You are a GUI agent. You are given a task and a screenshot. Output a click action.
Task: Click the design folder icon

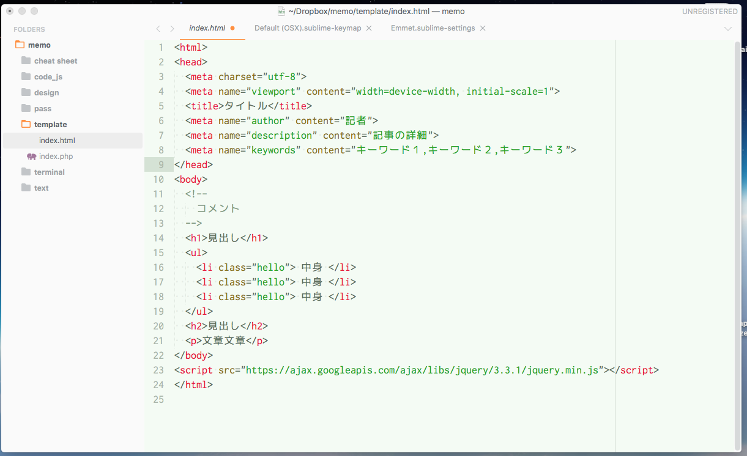(26, 92)
